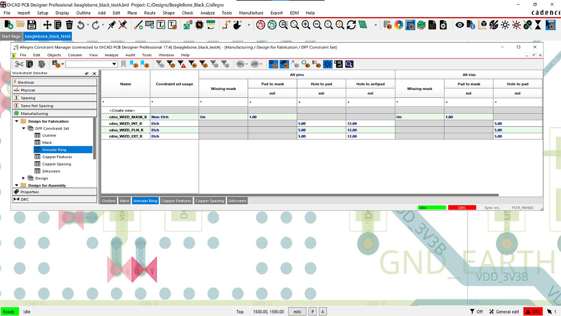Click the red DRC button in OrCAD status bar
This screenshot has height=316, width=561.
tap(533, 312)
